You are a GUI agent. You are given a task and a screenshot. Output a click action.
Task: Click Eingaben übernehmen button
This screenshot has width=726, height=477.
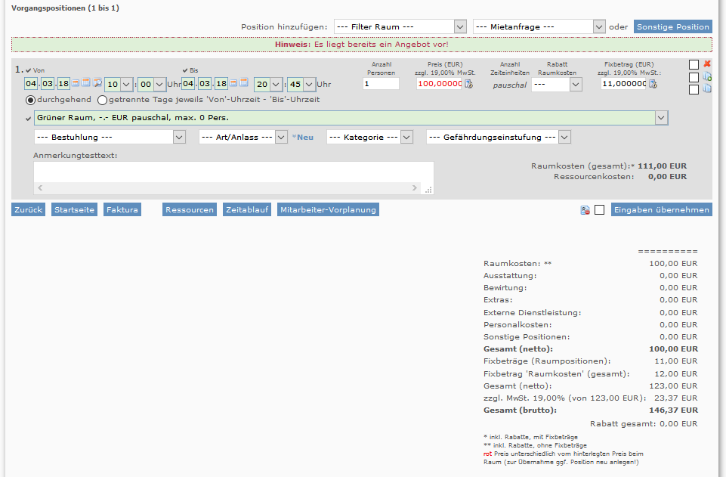tap(661, 210)
